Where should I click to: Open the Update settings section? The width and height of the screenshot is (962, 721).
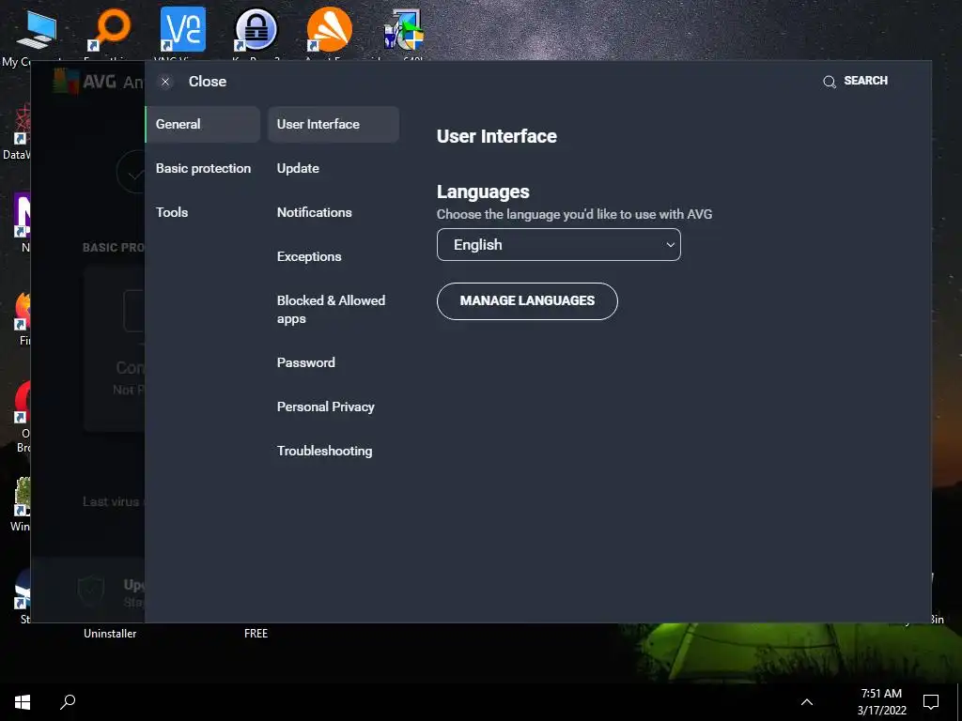tap(298, 168)
